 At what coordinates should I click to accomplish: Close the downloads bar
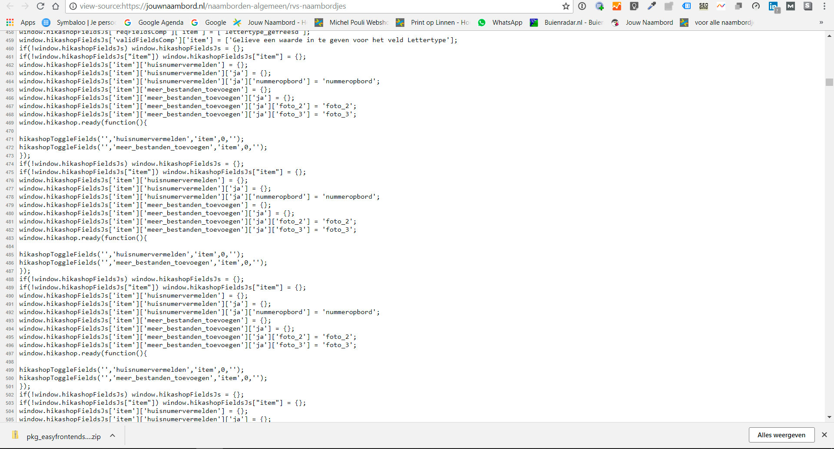coord(824,435)
